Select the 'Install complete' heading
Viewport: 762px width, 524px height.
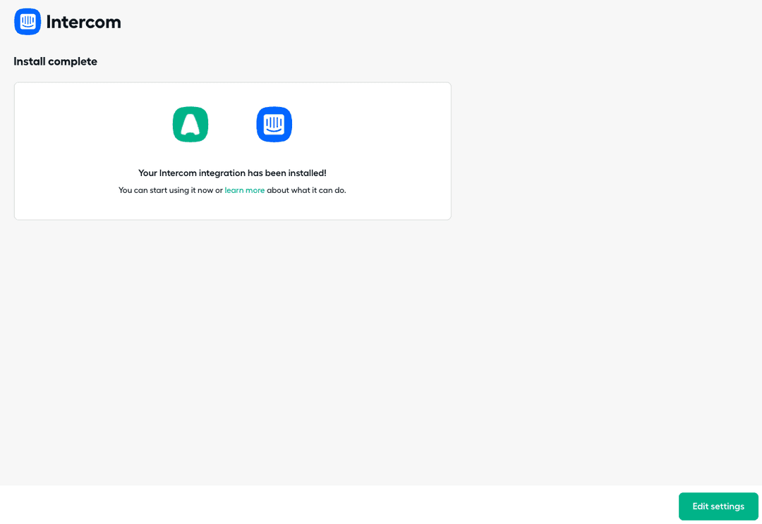point(55,61)
